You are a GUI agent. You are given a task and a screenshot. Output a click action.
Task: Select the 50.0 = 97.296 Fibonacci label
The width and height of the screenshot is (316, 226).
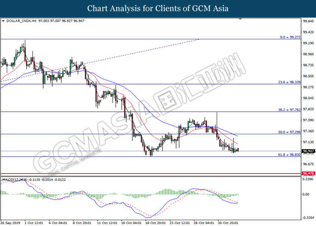[x=289, y=132]
